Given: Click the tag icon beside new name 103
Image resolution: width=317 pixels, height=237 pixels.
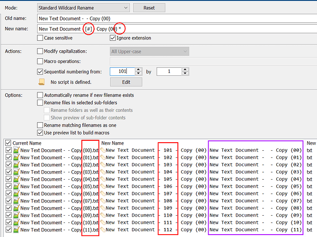Looking at the screenshot, I should tap(103, 164).
